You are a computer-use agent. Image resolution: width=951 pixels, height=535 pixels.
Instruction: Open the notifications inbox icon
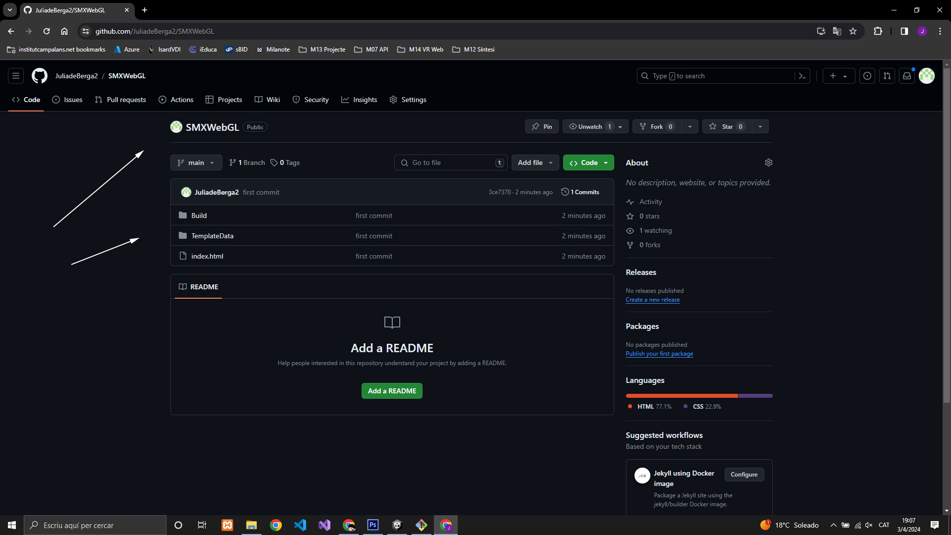point(907,76)
